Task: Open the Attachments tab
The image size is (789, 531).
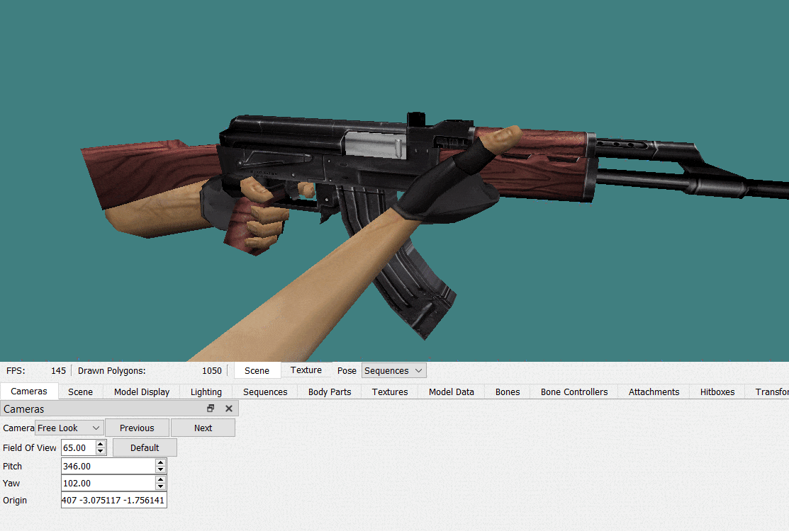Action: 654,392
